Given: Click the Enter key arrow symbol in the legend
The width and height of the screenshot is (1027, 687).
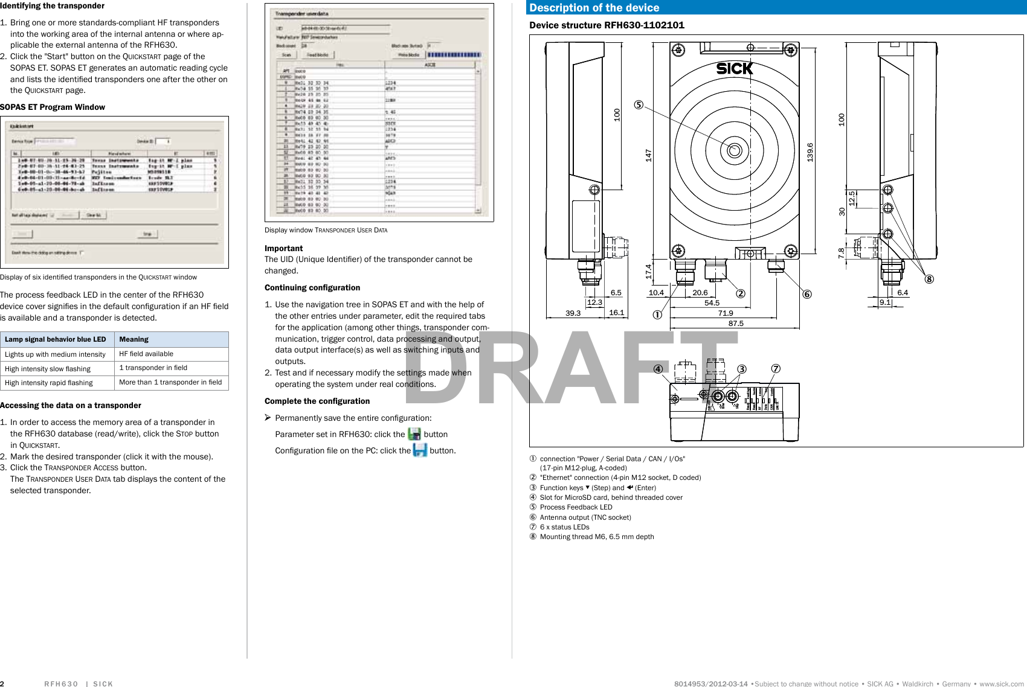Looking at the screenshot, I should click(x=629, y=487).
